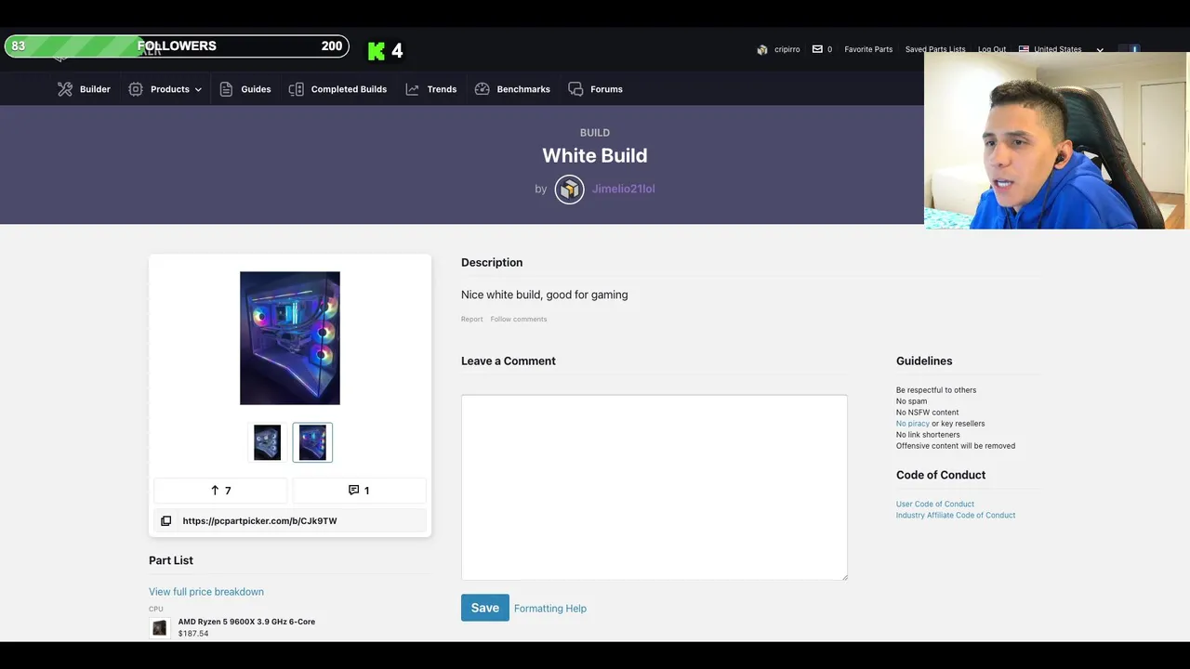Screen dimensions: 1190x669
Task: Click the Guides document icon
Action: coord(226,89)
